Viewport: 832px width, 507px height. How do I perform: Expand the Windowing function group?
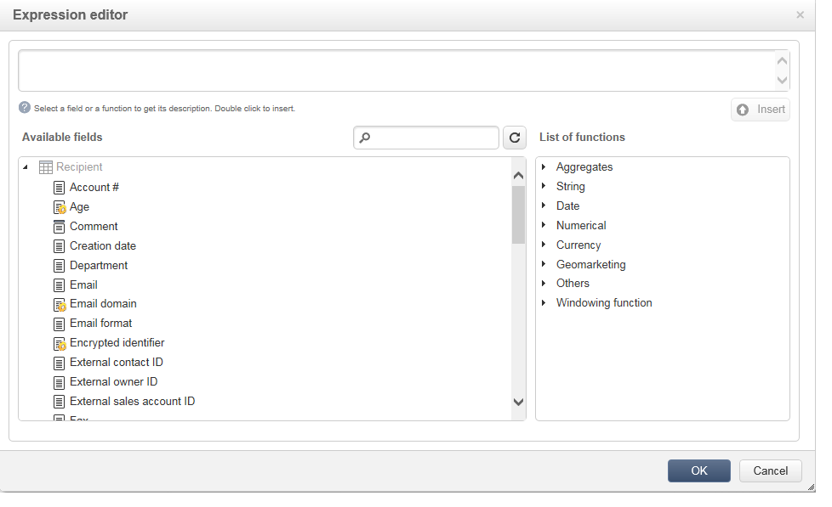544,303
